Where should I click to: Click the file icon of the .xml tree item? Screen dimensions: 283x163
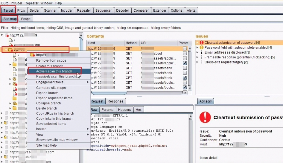click(x=10, y=45)
